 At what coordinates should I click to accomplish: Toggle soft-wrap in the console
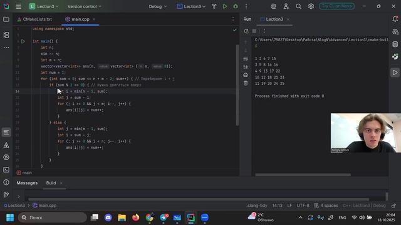(246, 59)
